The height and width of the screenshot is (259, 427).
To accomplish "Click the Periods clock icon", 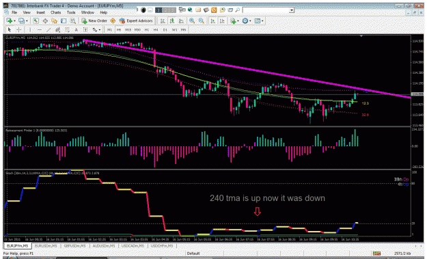I will (245, 21).
